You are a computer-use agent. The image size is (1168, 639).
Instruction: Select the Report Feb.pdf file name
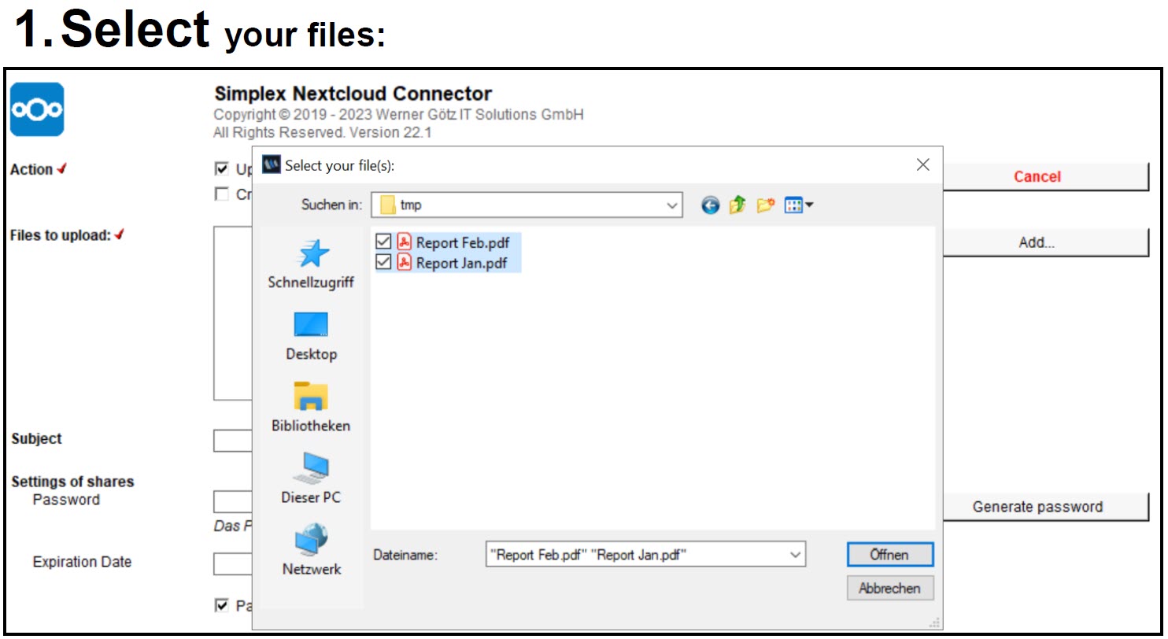pyautogui.click(x=461, y=242)
